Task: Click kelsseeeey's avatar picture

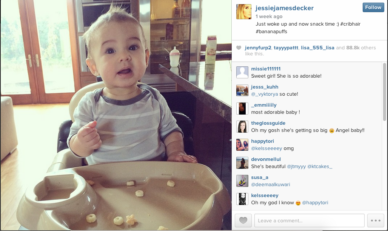Action: pos(242,199)
